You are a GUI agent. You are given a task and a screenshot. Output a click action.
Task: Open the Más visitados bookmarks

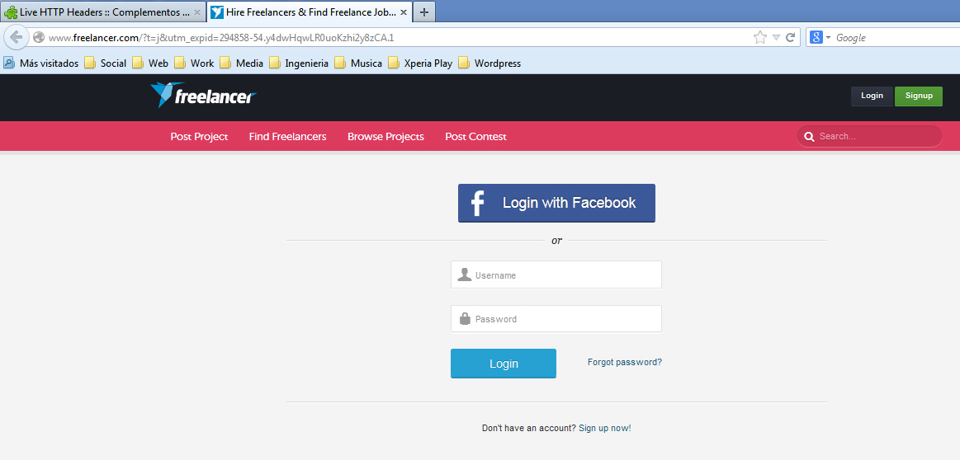(x=41, y=63)
